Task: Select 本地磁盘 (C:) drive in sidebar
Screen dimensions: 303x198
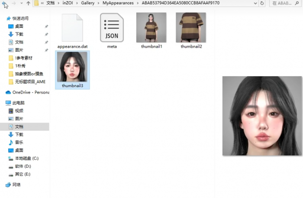Action: (x=27, y=158)
